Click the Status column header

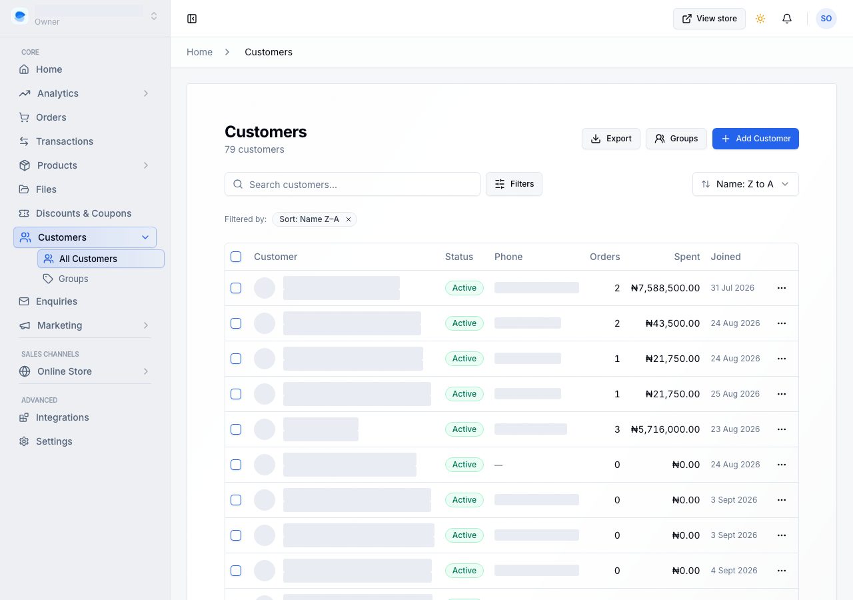pyautogui.click(x=459, y=257)
